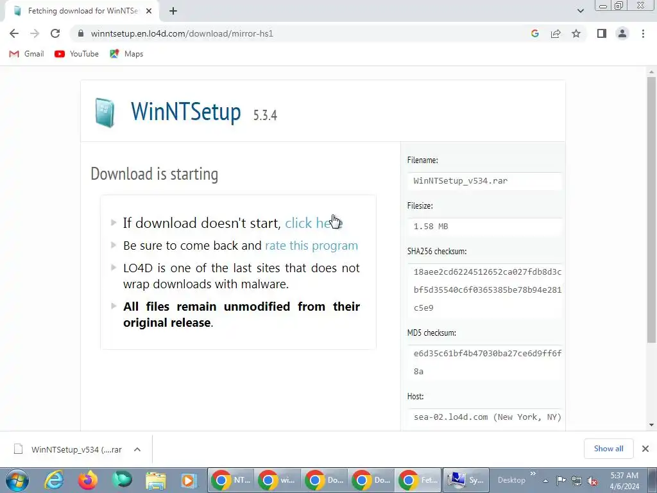Open the Windows Start menu
This screenshot has height=493, width=657.
17,480
